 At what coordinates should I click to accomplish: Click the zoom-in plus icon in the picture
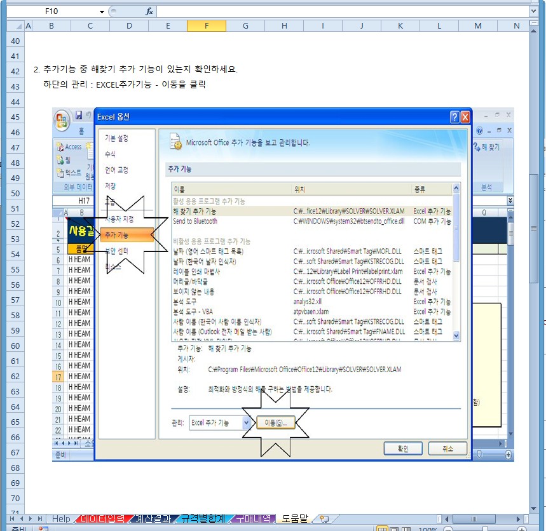point(508,454)
